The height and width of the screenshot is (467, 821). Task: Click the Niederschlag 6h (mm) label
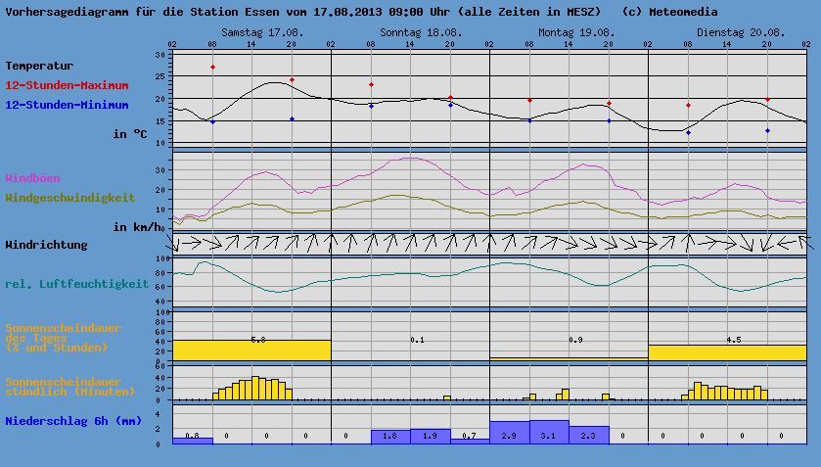[70, 421]
